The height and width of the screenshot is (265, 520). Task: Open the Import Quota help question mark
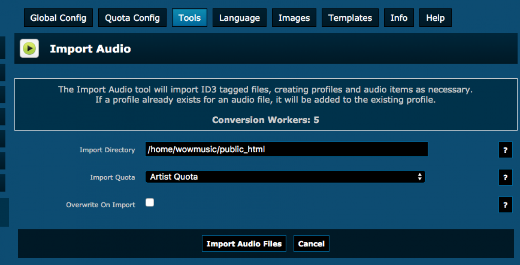pos(505,177)
